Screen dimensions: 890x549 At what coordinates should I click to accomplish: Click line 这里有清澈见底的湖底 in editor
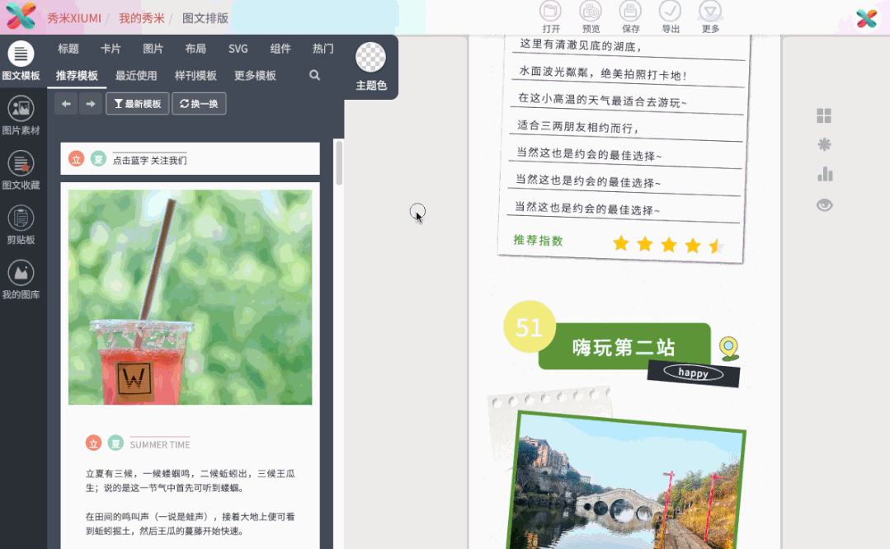pos(580,45)
